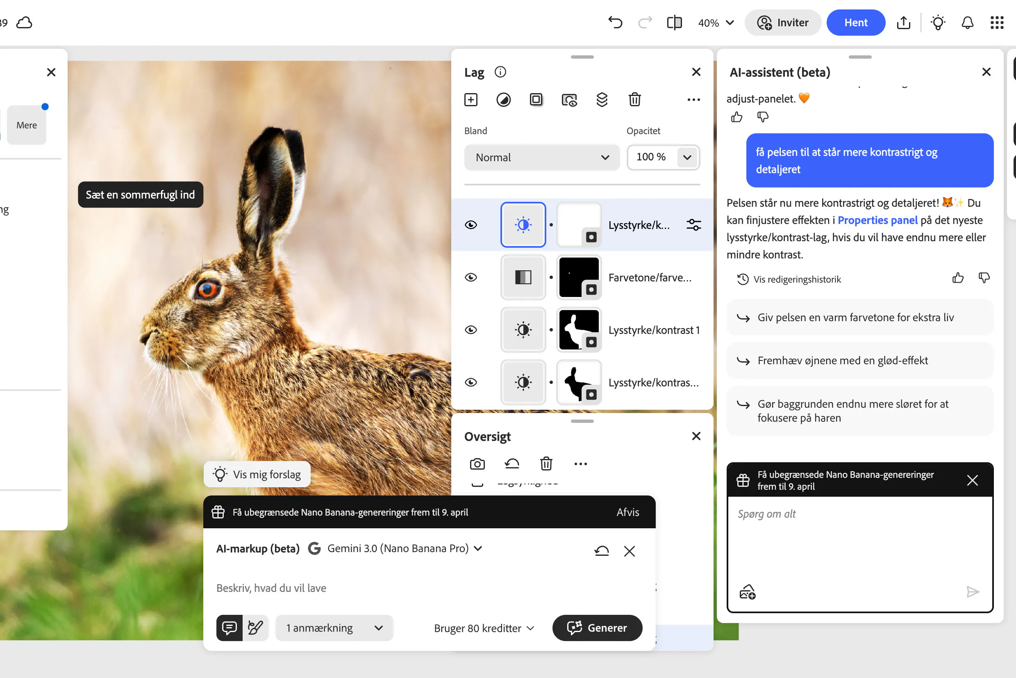The image size is (1016, 678).
Task: Open adjustment settings sliders for top Lysstyrke layer
Action: tap(693, 225)
